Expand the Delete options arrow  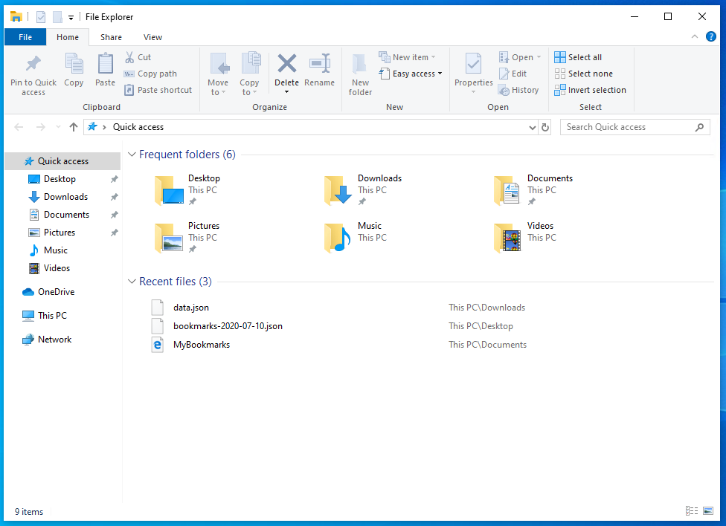286,92
